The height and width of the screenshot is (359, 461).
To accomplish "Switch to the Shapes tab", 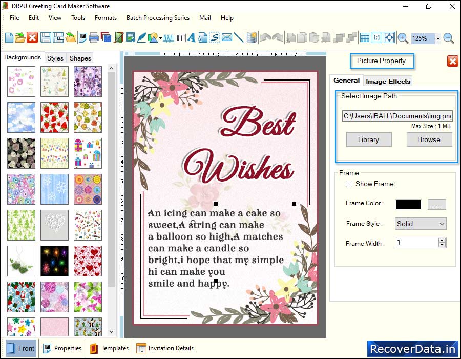I will pyautogui.click(x=80, y=58).
